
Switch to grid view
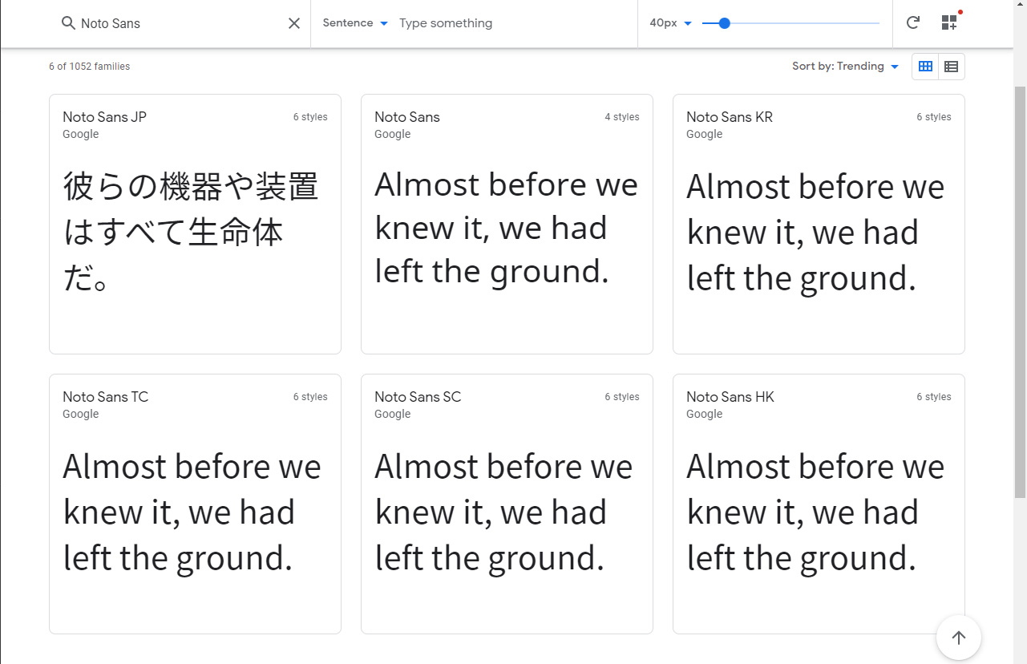pyautogui.click(x=925, y=67)
